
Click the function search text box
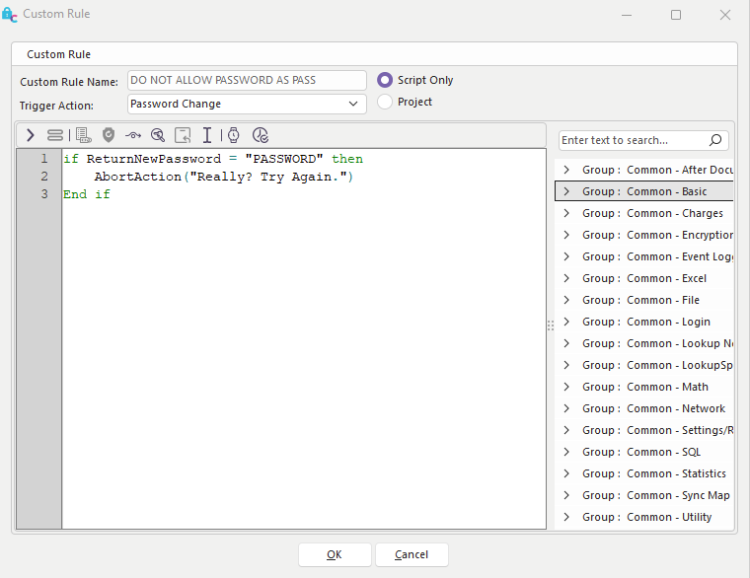pos(634,140)
